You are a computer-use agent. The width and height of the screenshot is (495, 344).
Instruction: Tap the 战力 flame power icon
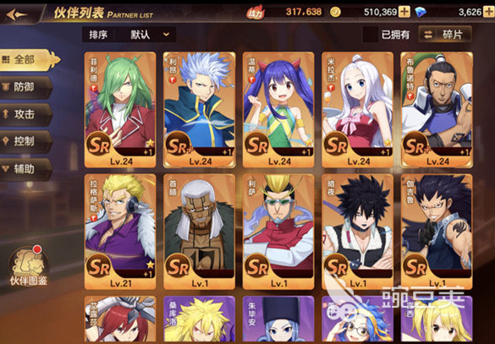[256, 13]
